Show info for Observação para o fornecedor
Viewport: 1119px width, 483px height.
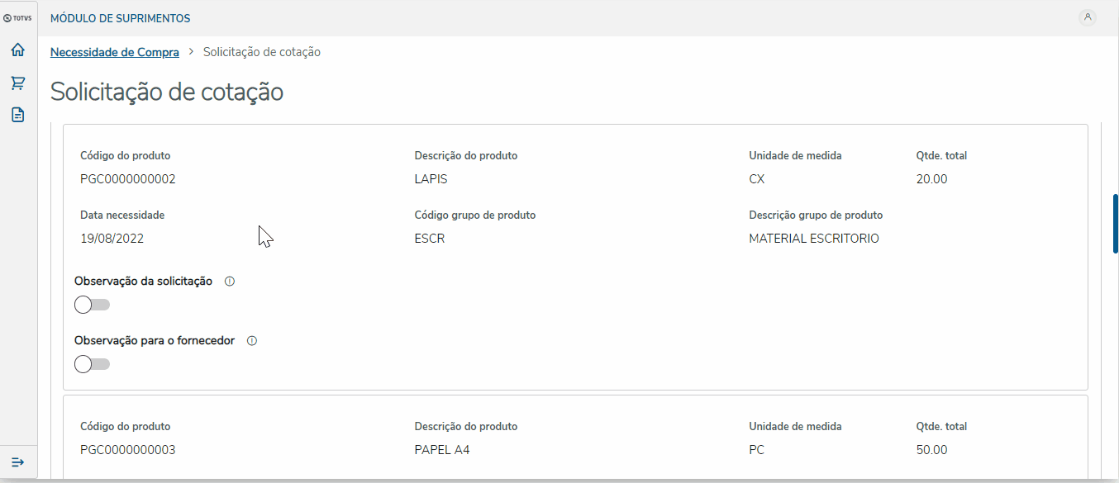pos(252,341)
